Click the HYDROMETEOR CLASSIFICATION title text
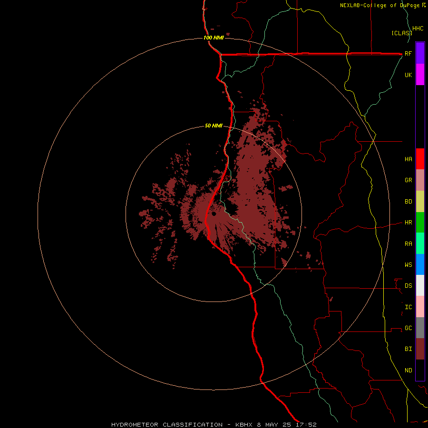Viewport: 428px width, 428px height. pyautogui.click(x=167, y=425)
